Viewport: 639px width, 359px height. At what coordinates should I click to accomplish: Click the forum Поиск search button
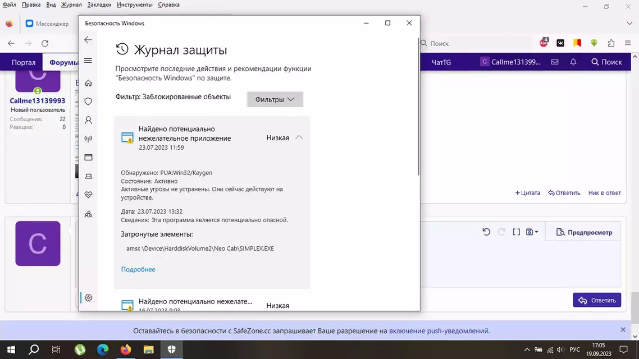(606, 62)
